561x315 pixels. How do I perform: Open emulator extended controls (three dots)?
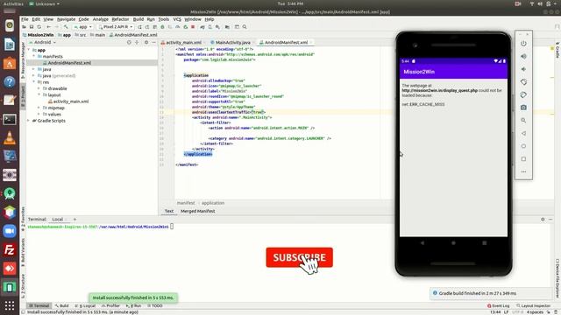[523, 171]
